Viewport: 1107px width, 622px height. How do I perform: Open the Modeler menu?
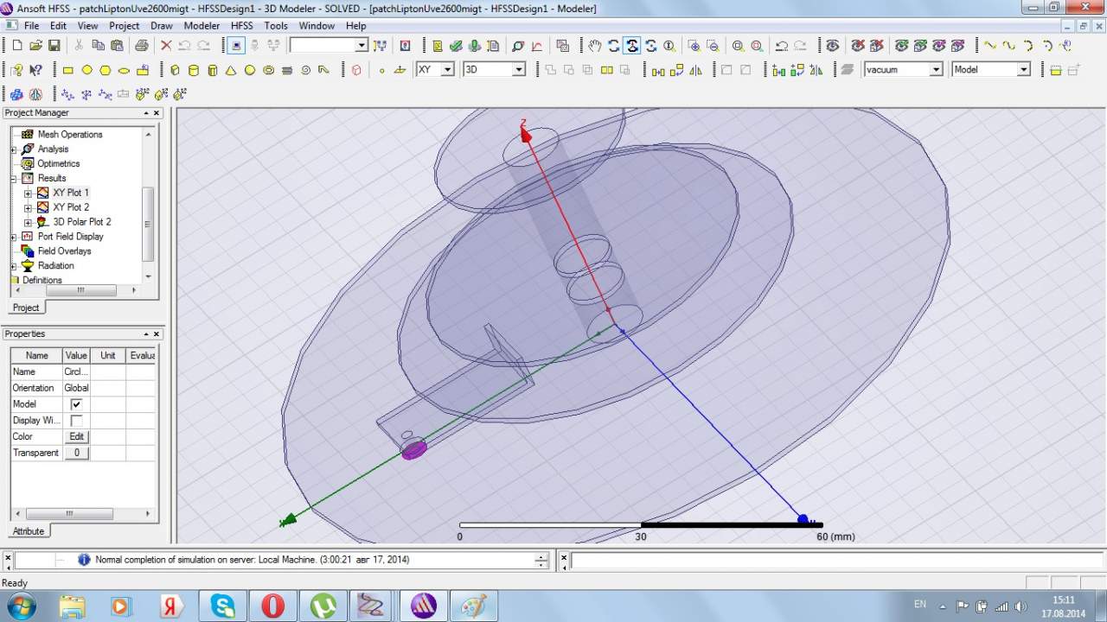[x=202, y=26]
